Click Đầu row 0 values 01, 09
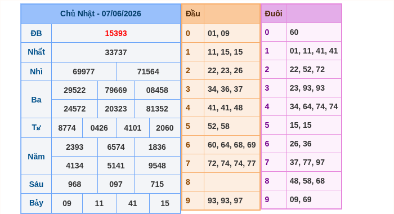This screenshot has height=214, width=394. coord(218,33)
